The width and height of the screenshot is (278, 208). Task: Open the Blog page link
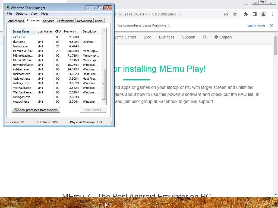tap(147, 37)
